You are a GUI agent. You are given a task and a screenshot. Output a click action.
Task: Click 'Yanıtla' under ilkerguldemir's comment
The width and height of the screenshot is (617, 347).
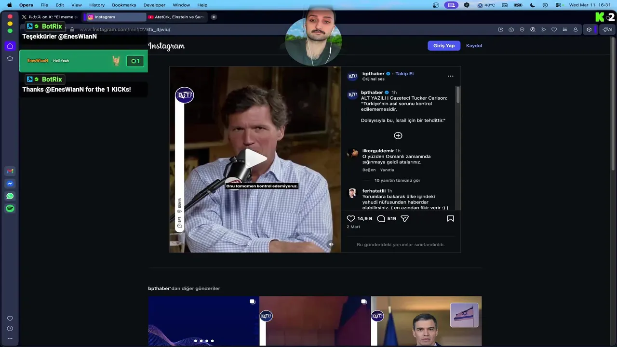387,170
